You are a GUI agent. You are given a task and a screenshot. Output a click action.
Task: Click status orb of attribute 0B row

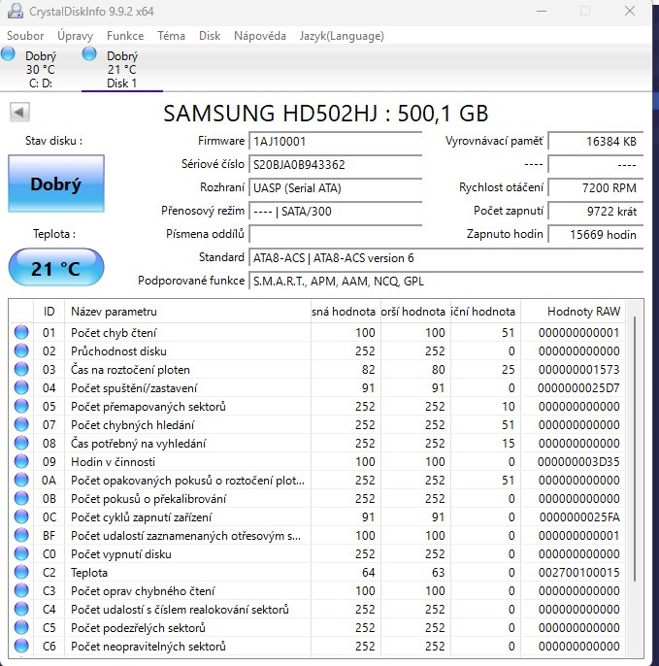tap(21, 498)
